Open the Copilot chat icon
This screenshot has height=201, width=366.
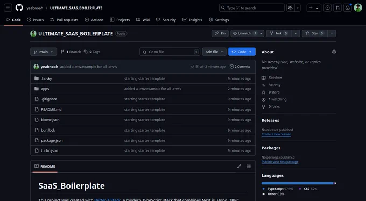point(290,8)
